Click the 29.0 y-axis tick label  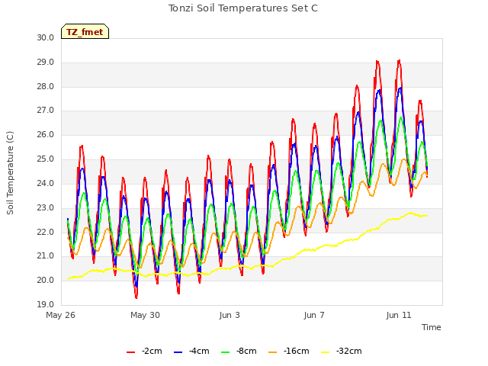pyautogui.click(x=46, y=62)
